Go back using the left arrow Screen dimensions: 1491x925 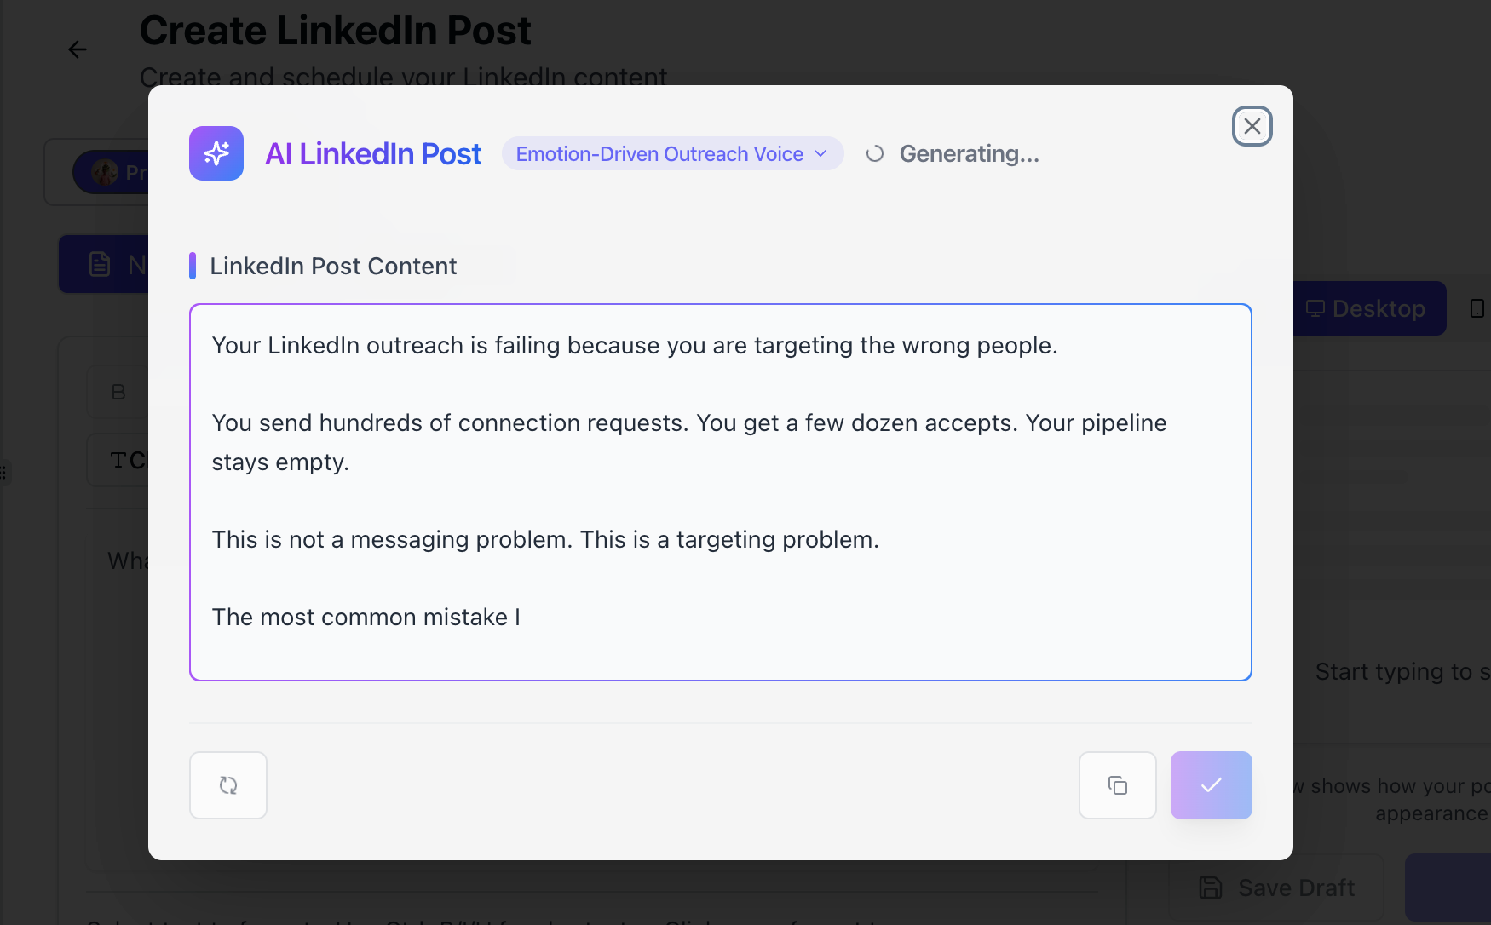coord(78,49)
